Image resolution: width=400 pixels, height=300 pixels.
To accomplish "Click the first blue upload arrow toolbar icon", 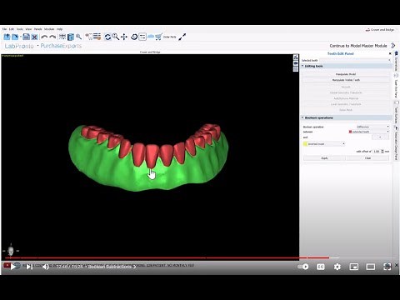I will (7, 37).
